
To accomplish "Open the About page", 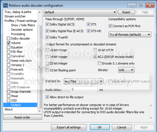I will point(9,109).
